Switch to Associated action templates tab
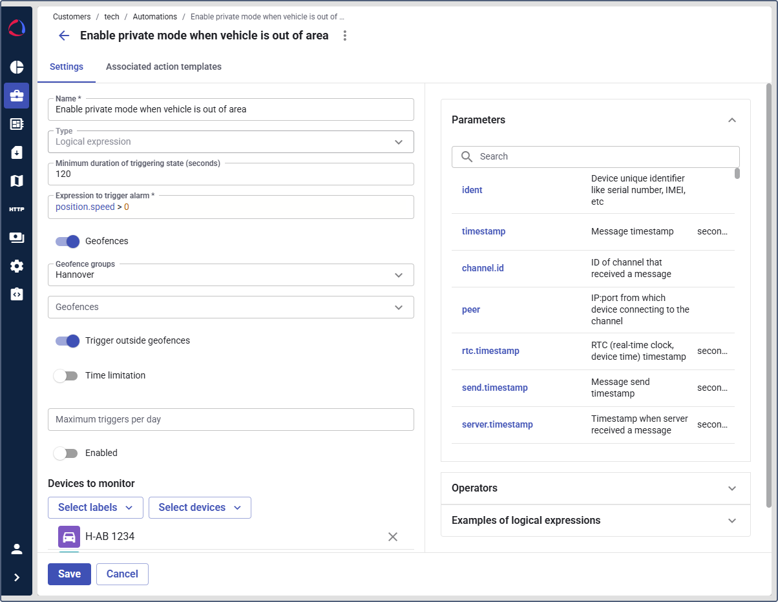 click(163, 67)
